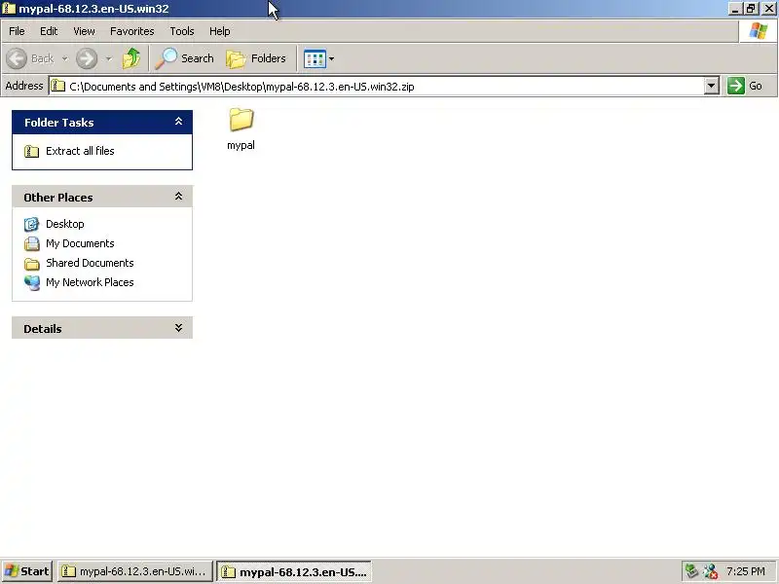779x584 pixels.
Task: Click the Back arrow toolbar button
Action: point(30,58)
